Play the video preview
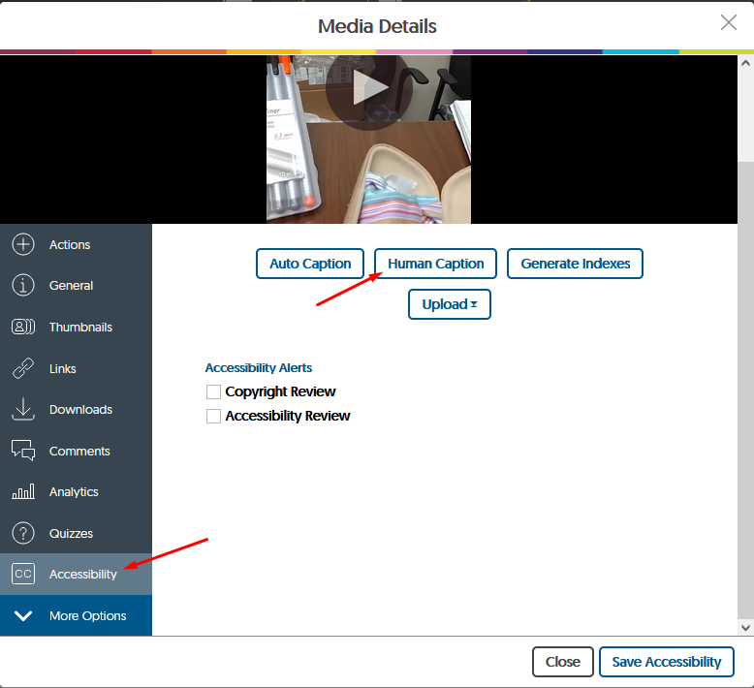Viewport: 754px width, 688px height. click(368, 88)
